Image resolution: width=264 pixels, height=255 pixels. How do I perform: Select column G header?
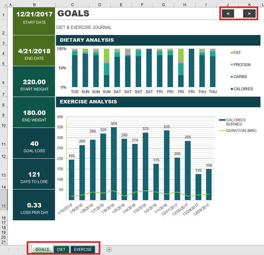[x=163, y=5]
